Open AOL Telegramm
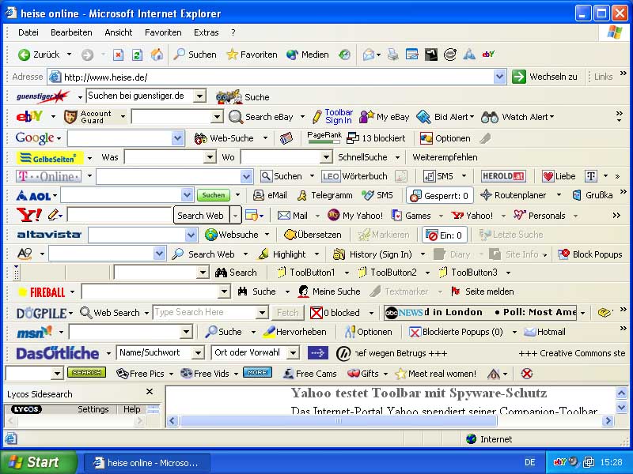Image resolution: width=633 pixels, height=474 pixels. 325,195
